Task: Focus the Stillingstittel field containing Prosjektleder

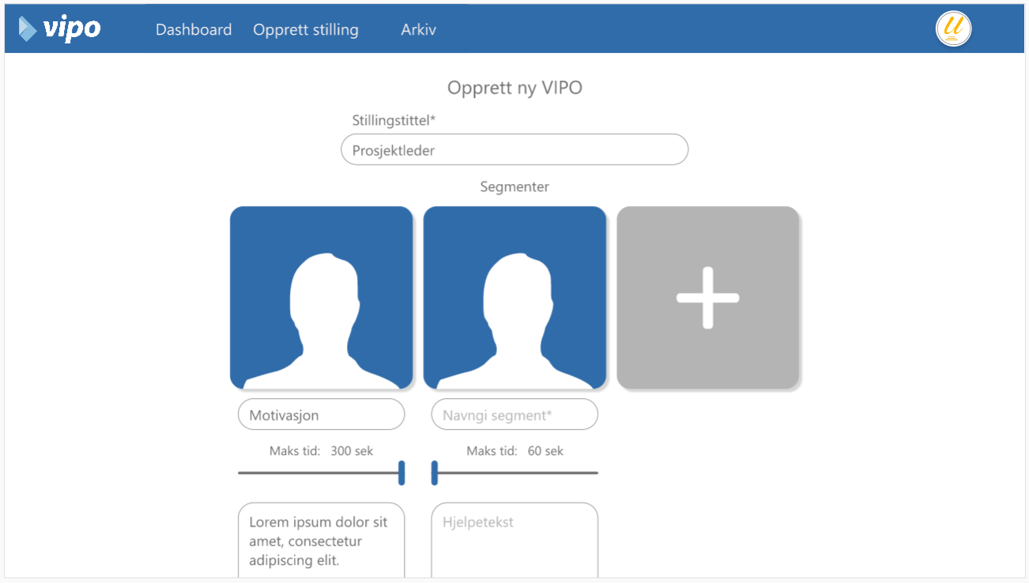Action: click(x=514, y=150)
